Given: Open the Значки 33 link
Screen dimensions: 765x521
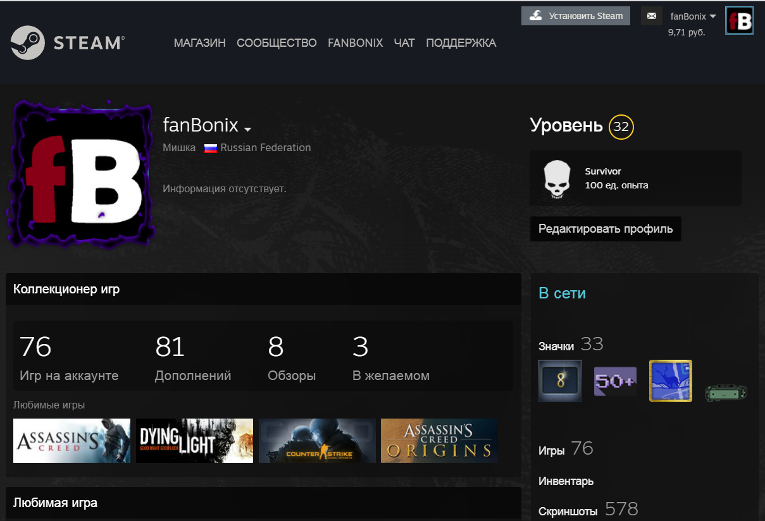Looking at the screenshot, I should pos(571,345).
